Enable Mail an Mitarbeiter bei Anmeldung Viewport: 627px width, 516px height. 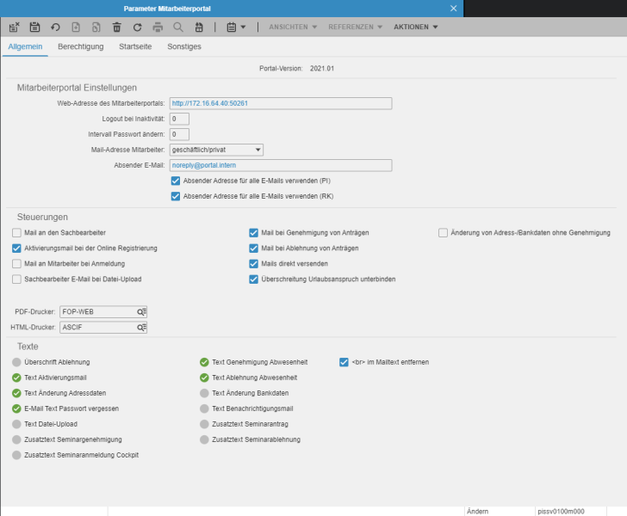16,264
